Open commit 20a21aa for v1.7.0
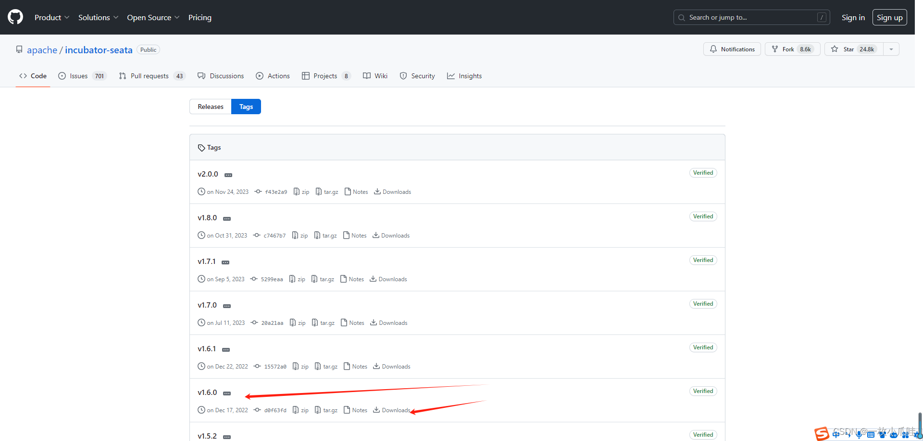923x441 pixels. [x=267, y=323]
